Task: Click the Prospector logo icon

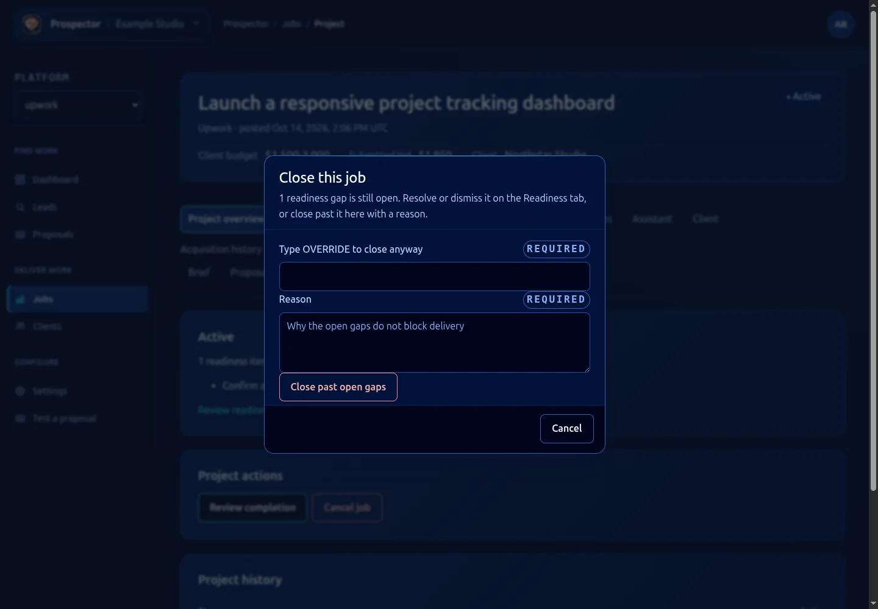Action: click(x=32, y=24)
